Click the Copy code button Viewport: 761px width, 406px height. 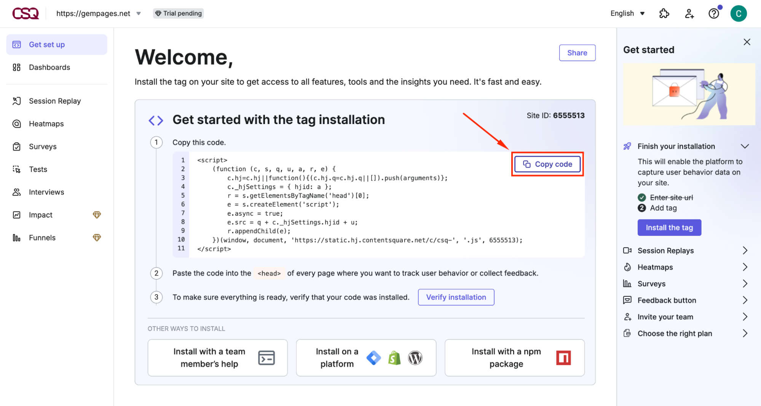pyautogui.click(x=547, y=164)
